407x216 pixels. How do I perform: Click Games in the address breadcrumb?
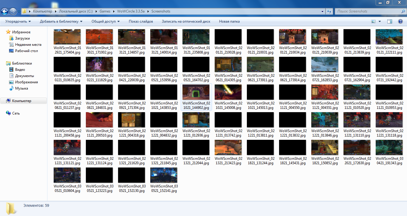(105, 11)
